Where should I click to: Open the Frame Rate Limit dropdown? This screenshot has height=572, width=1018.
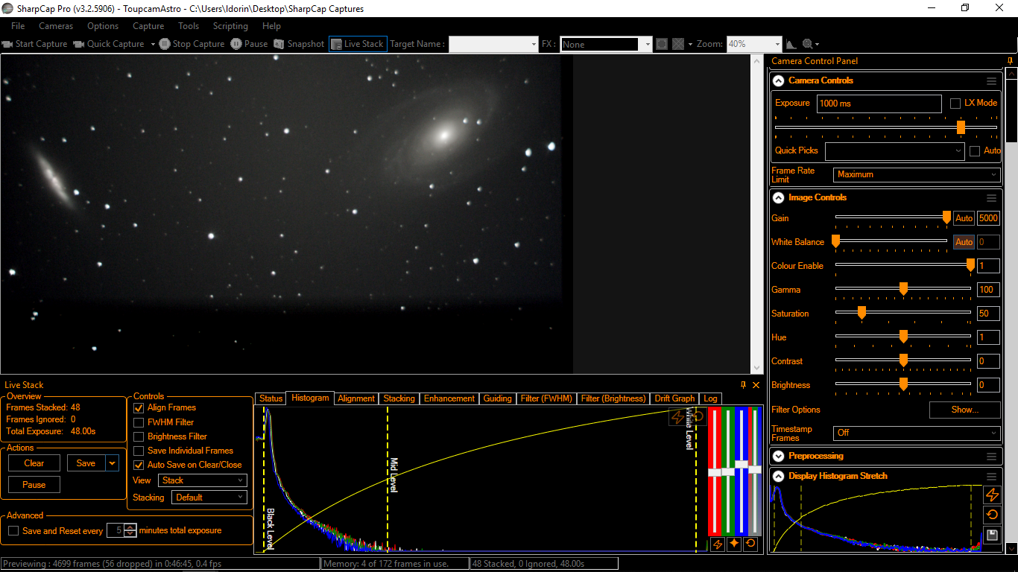click(916, 174)
